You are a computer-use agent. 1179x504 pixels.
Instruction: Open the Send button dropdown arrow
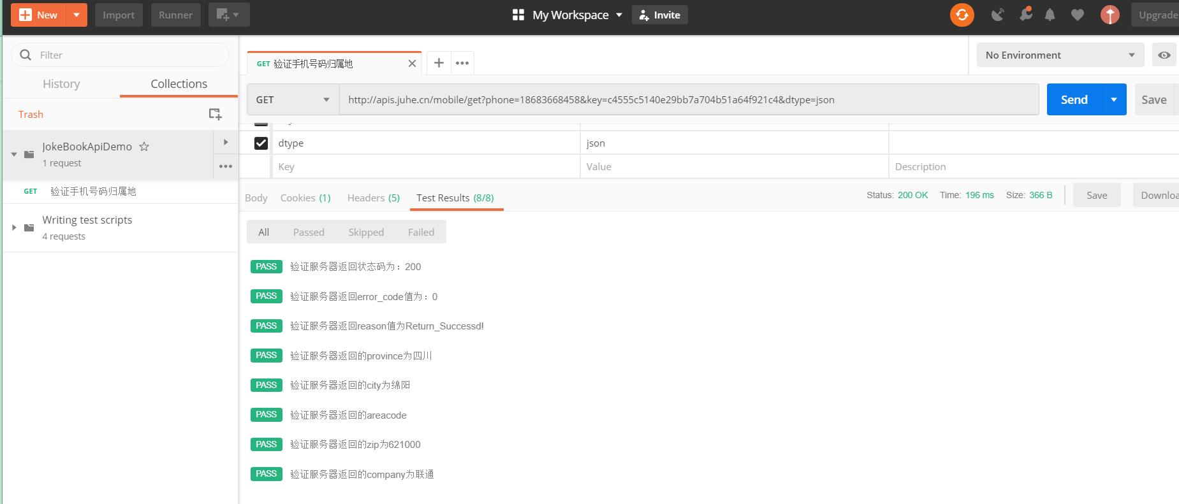[1113, 100]
